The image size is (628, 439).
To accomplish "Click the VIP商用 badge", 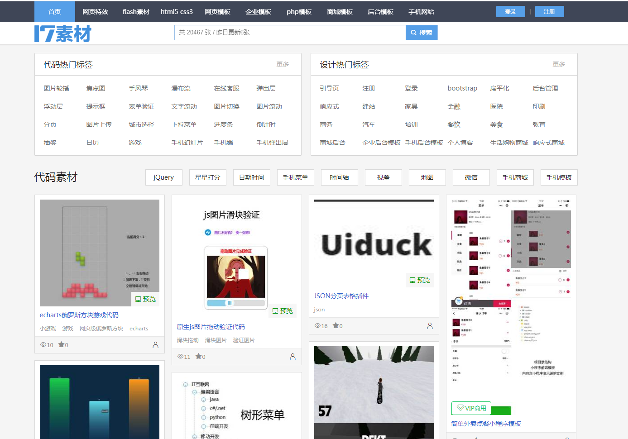I will tap(471, 408).
